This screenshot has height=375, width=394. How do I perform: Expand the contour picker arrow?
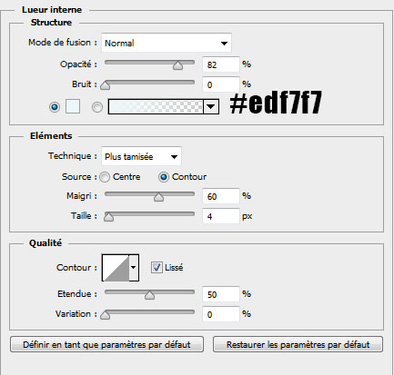point(134,268)
